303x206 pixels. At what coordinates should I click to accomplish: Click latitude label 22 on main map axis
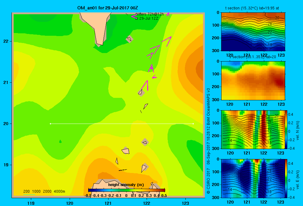[x=6, y=41]
